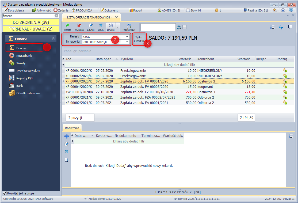The image size is (298, 203).
Task: Toggle the checkbox next to the gear icon
Action: click(185, 27)
